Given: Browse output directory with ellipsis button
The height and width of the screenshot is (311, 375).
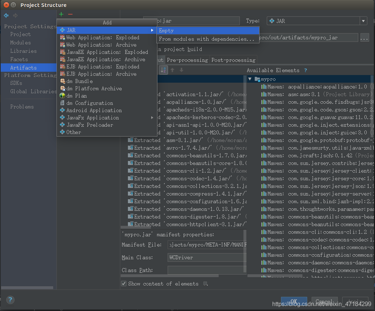Looking at the screenshot, I should tap(364, 38).
